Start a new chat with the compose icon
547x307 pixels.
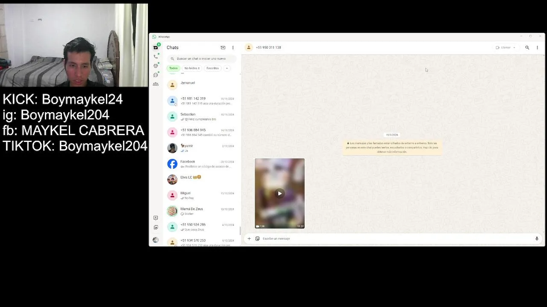[223, 47]
